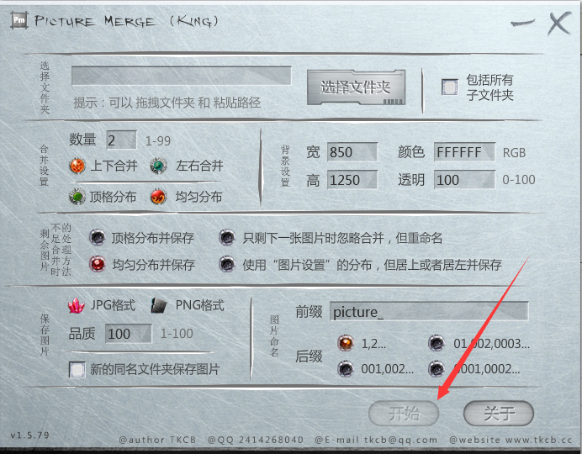Select the 001,002... suffix radio option

pyautogui.click(x=346, y=369)
